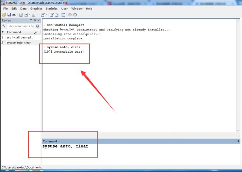
Task: Click the Command panel title bar
Action: 141,141
